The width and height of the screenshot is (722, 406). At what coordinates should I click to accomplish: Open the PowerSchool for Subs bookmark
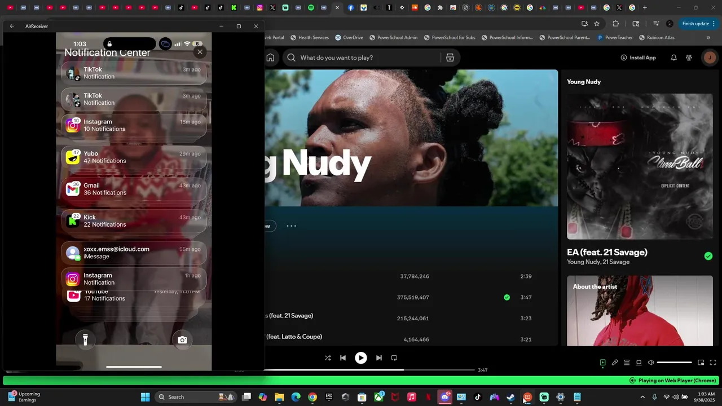449,38
